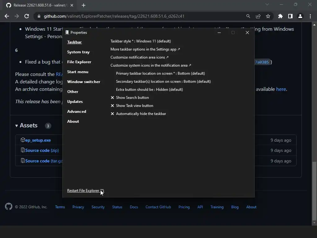Open Training footer link
317x238 pixels.
pyautogui.click(x=217, y=207)
